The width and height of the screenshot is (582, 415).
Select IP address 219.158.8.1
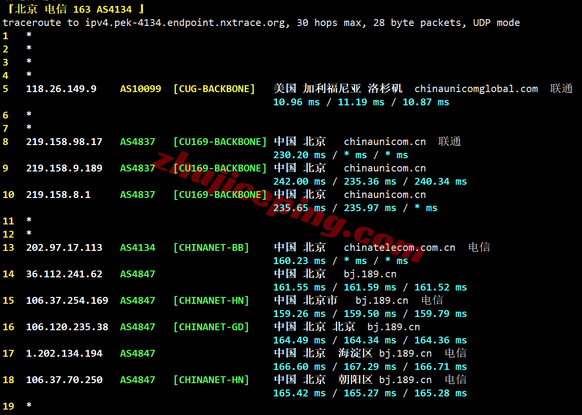58,195
